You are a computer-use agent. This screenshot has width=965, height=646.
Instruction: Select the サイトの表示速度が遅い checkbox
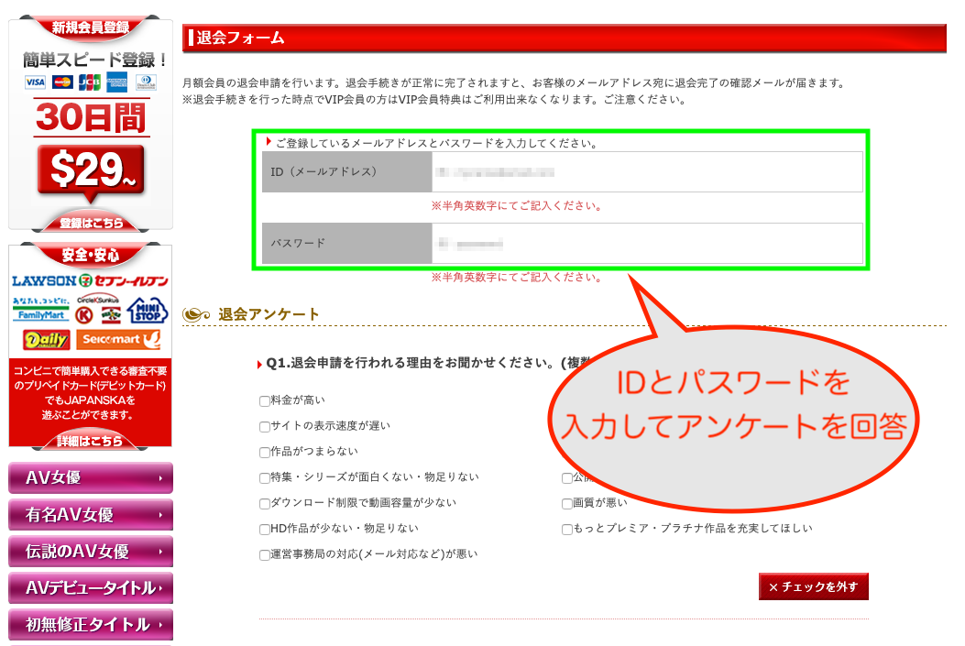coord(265,426)
